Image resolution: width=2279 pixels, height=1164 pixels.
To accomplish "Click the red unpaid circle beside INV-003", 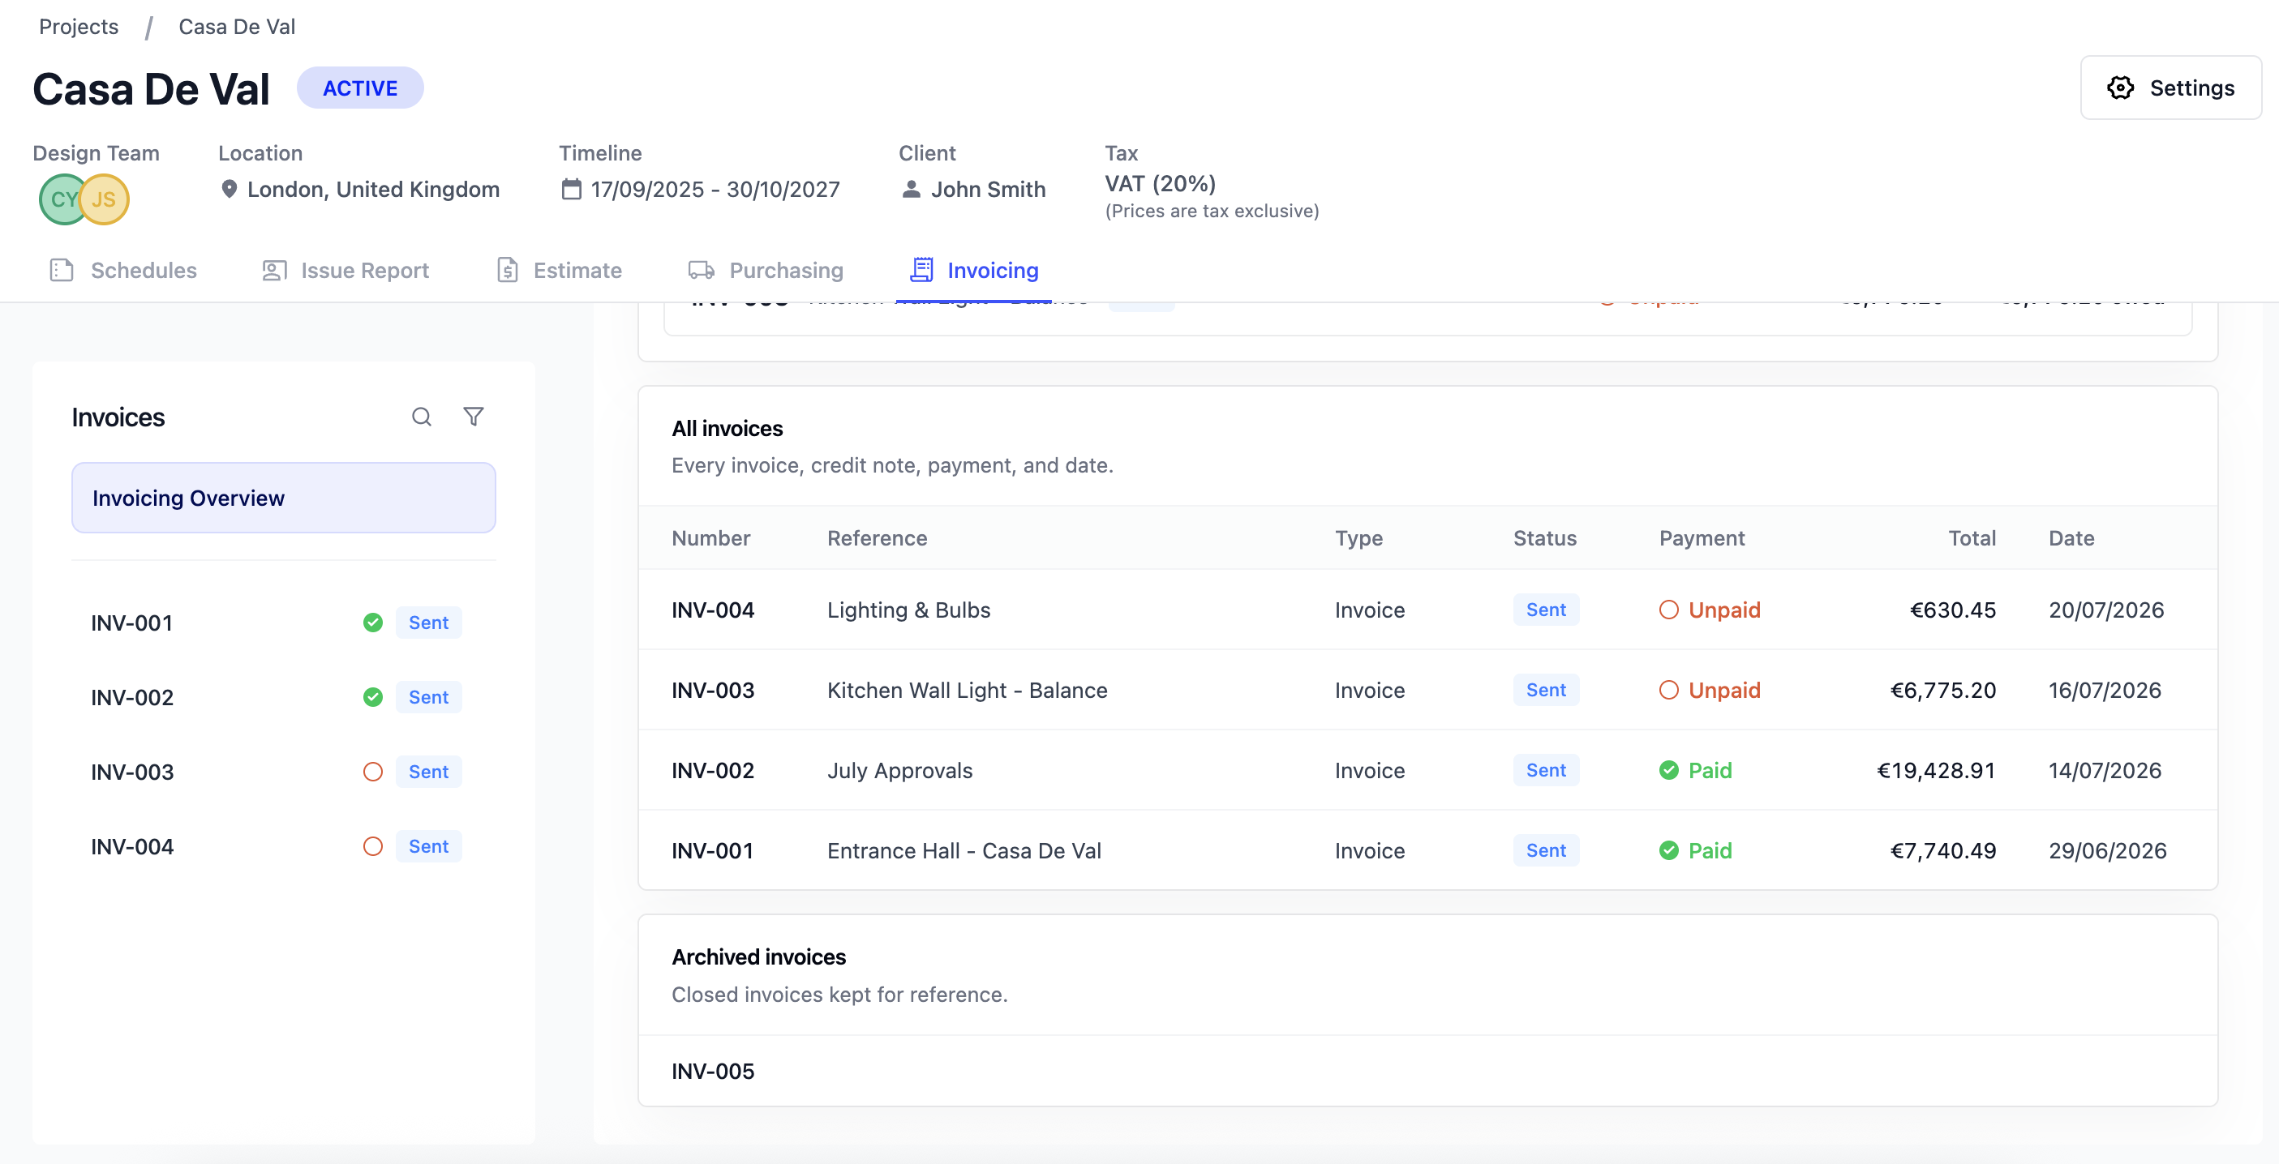I will (372, 772).
